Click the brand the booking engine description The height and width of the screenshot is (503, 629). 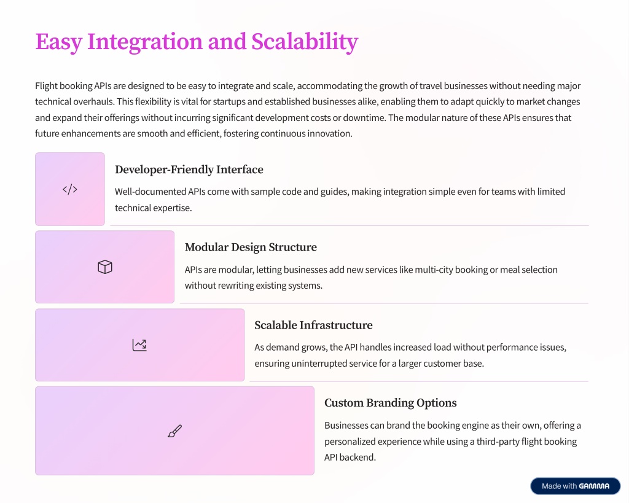(453, 441)
